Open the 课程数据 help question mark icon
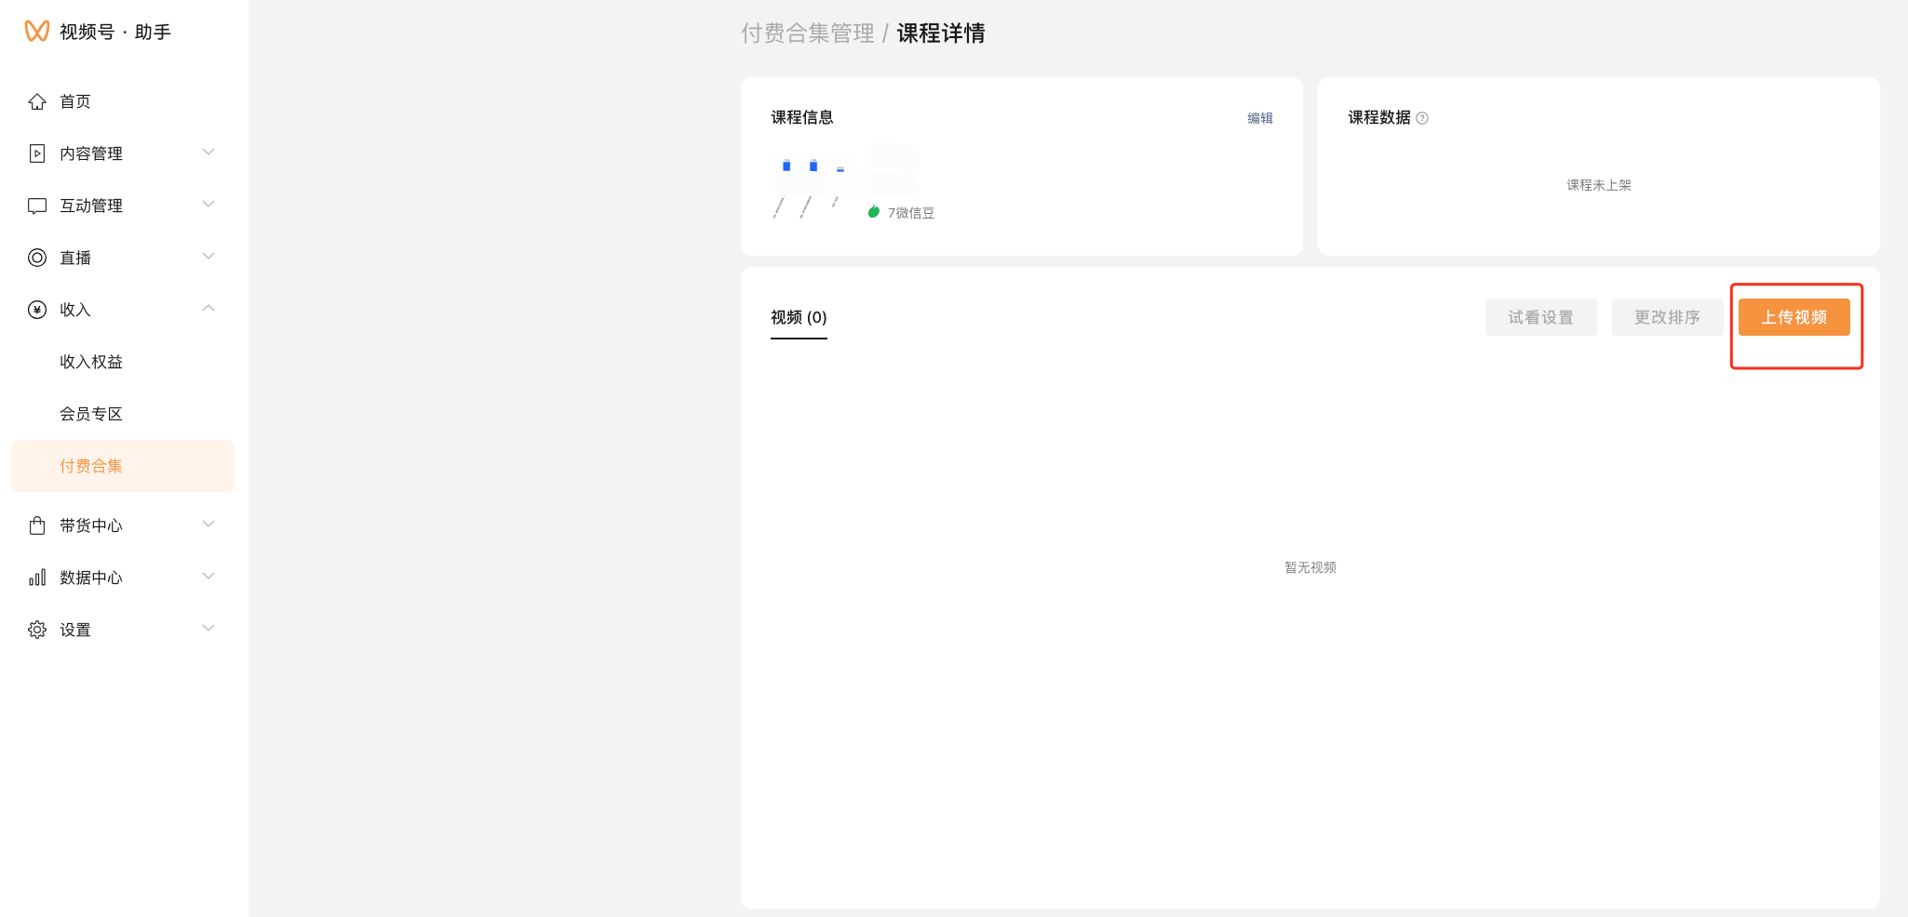The height and width of the screenshot is (917, 1908). click(x=1423, y=117)
